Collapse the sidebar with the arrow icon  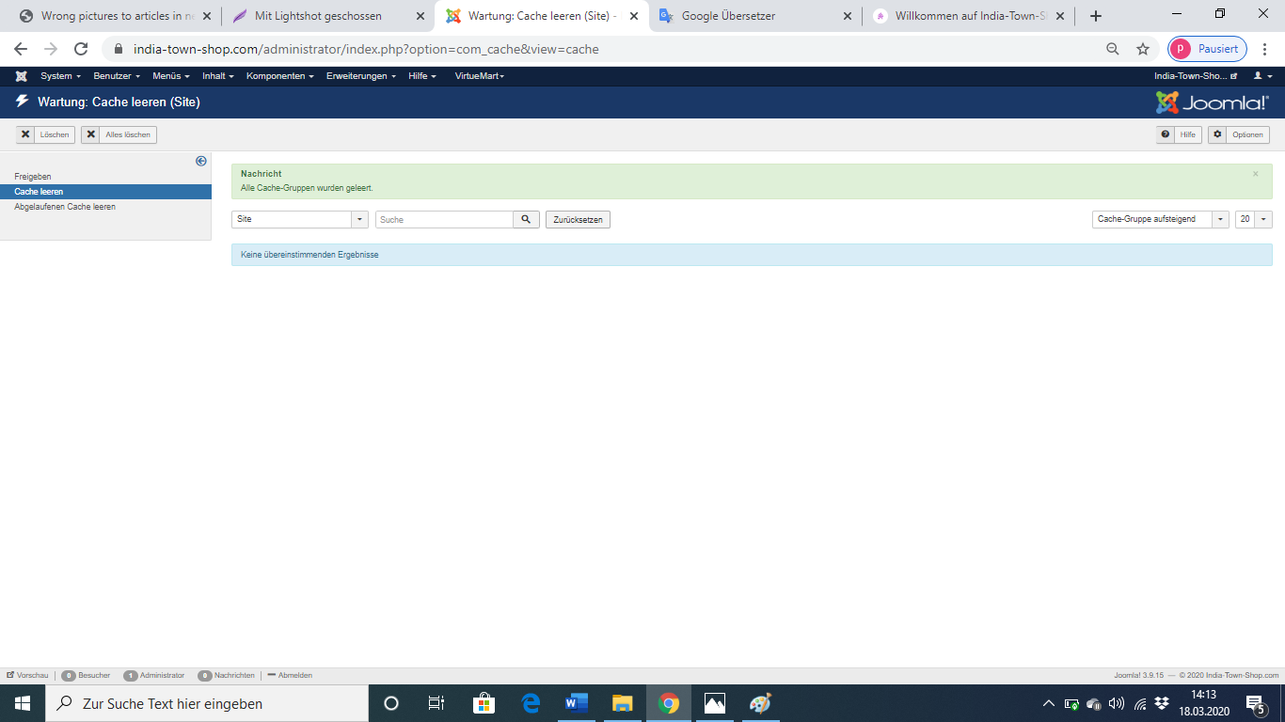(201, 161)
